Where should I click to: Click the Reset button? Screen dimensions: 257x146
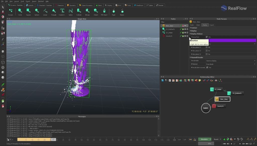pos(216,139)
